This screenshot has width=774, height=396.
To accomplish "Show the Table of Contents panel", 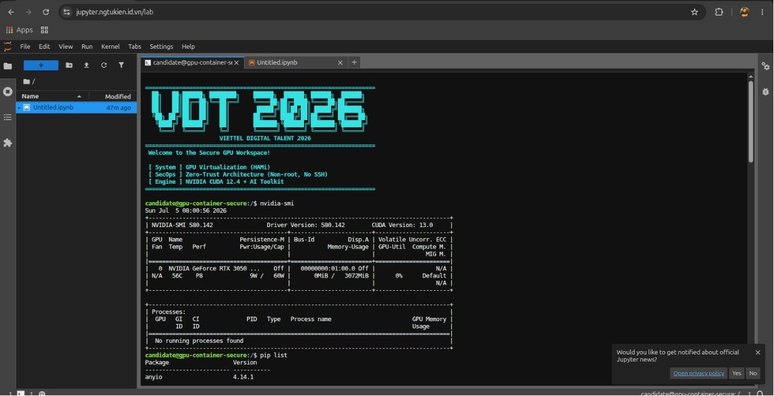I will (8, 117).
